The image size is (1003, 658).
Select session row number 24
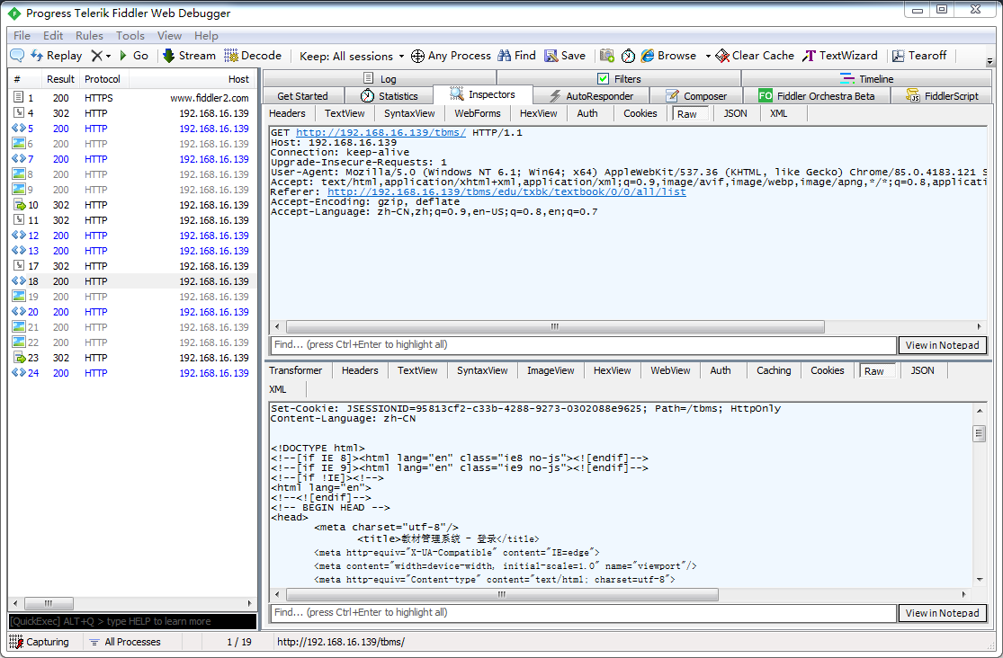[132, 373]
